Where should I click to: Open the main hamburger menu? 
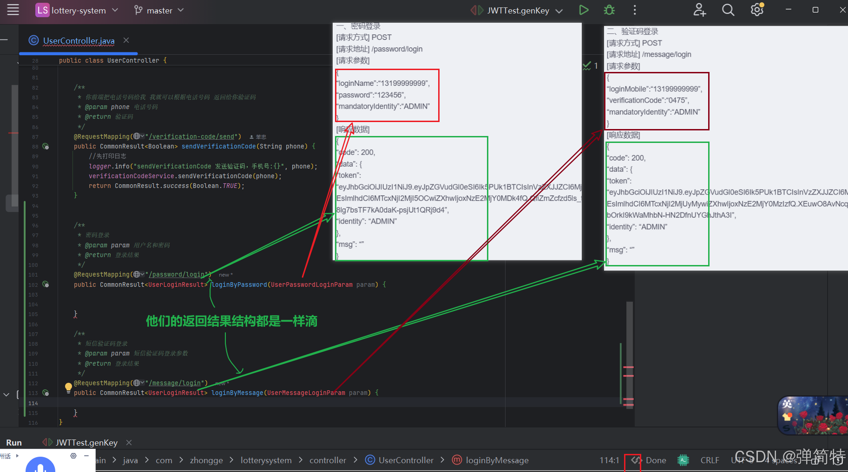pyautogui.click(x=13, y=10)
